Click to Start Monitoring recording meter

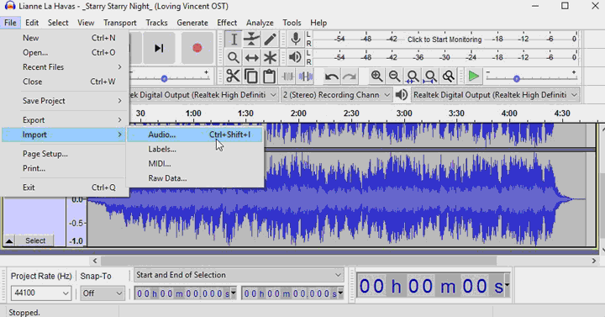pyautogui.click(x=445, y=40)
